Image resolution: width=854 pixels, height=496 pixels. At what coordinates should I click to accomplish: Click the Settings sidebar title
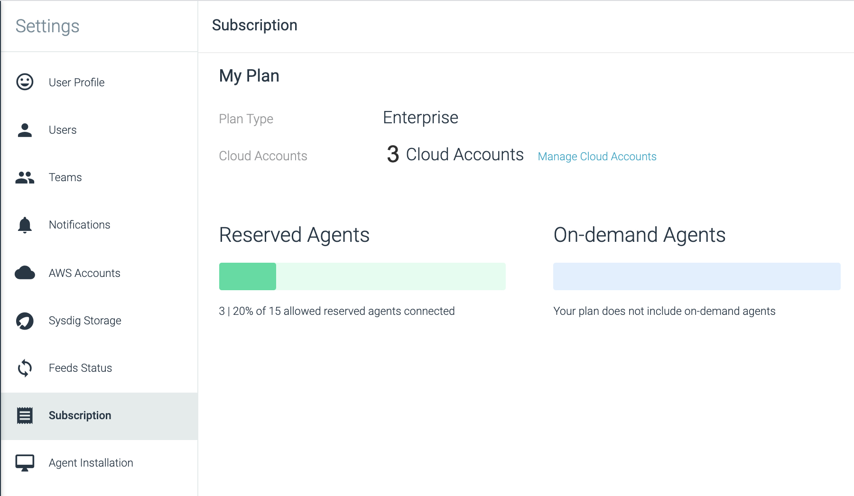pos(47,26)
